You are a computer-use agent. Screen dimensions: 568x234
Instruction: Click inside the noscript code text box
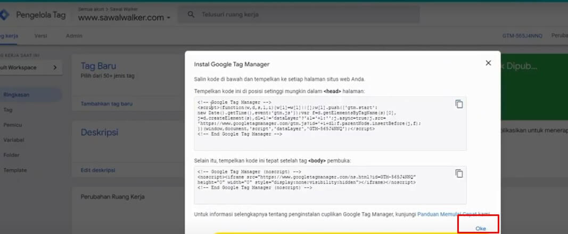point(330,185)
